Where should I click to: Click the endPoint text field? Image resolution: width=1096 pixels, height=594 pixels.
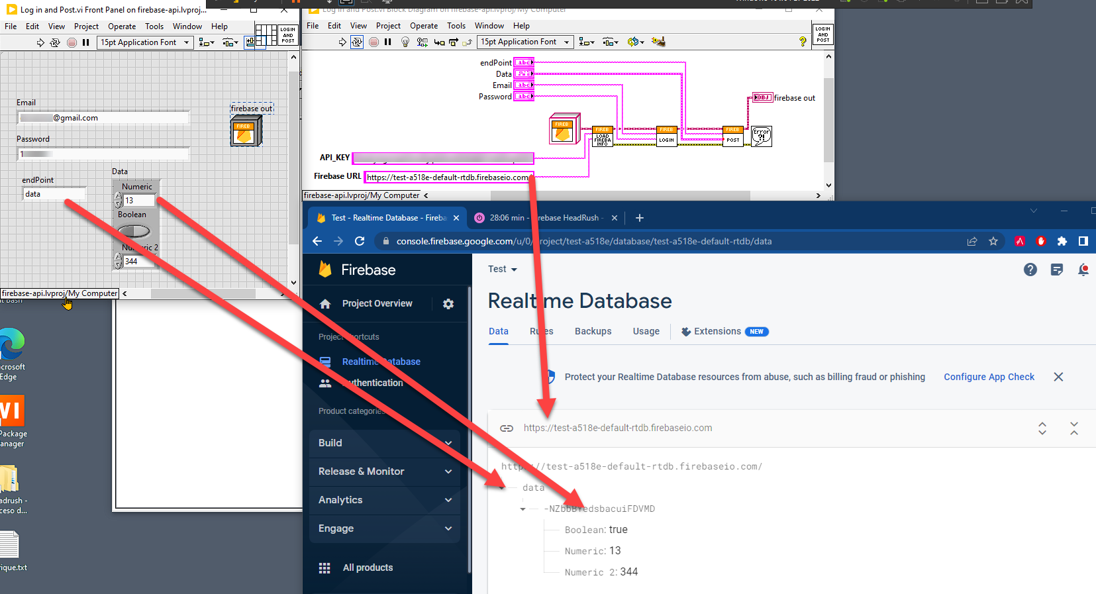(54, 194)
